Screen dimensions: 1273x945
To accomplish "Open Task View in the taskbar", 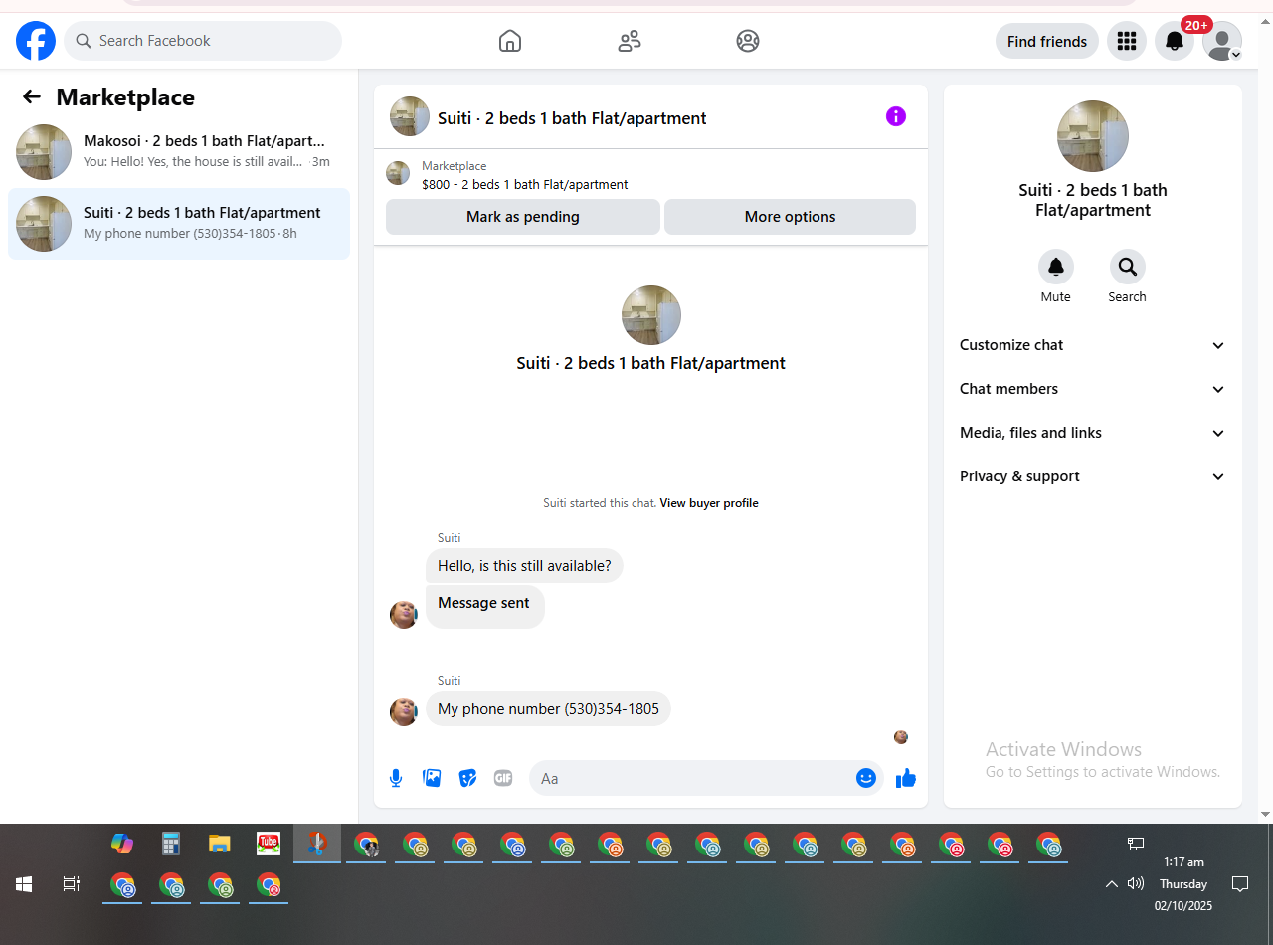I will pos(72,884).
